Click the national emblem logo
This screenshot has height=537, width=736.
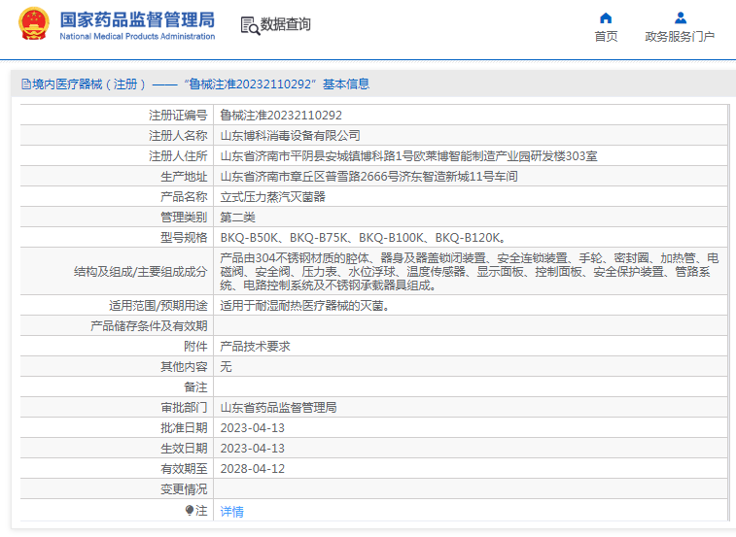(x=34, y=23)
